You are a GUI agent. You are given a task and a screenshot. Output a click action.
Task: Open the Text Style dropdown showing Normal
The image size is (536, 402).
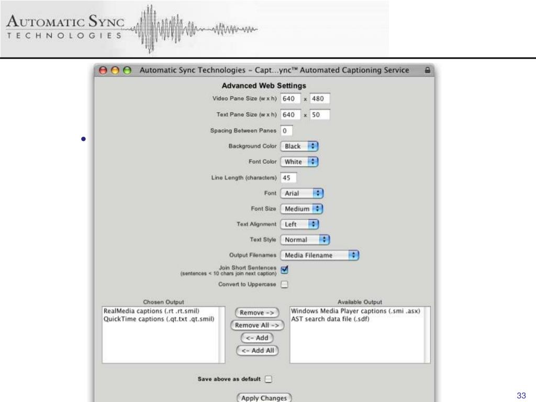[x=305, y=240]
